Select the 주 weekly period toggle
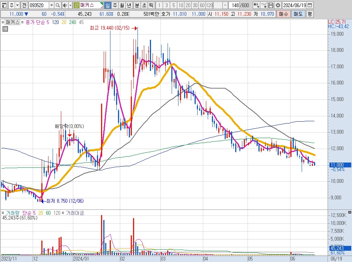Image resolution: width=352 pixels, height=262 pixels. click(x=115, y=5)
